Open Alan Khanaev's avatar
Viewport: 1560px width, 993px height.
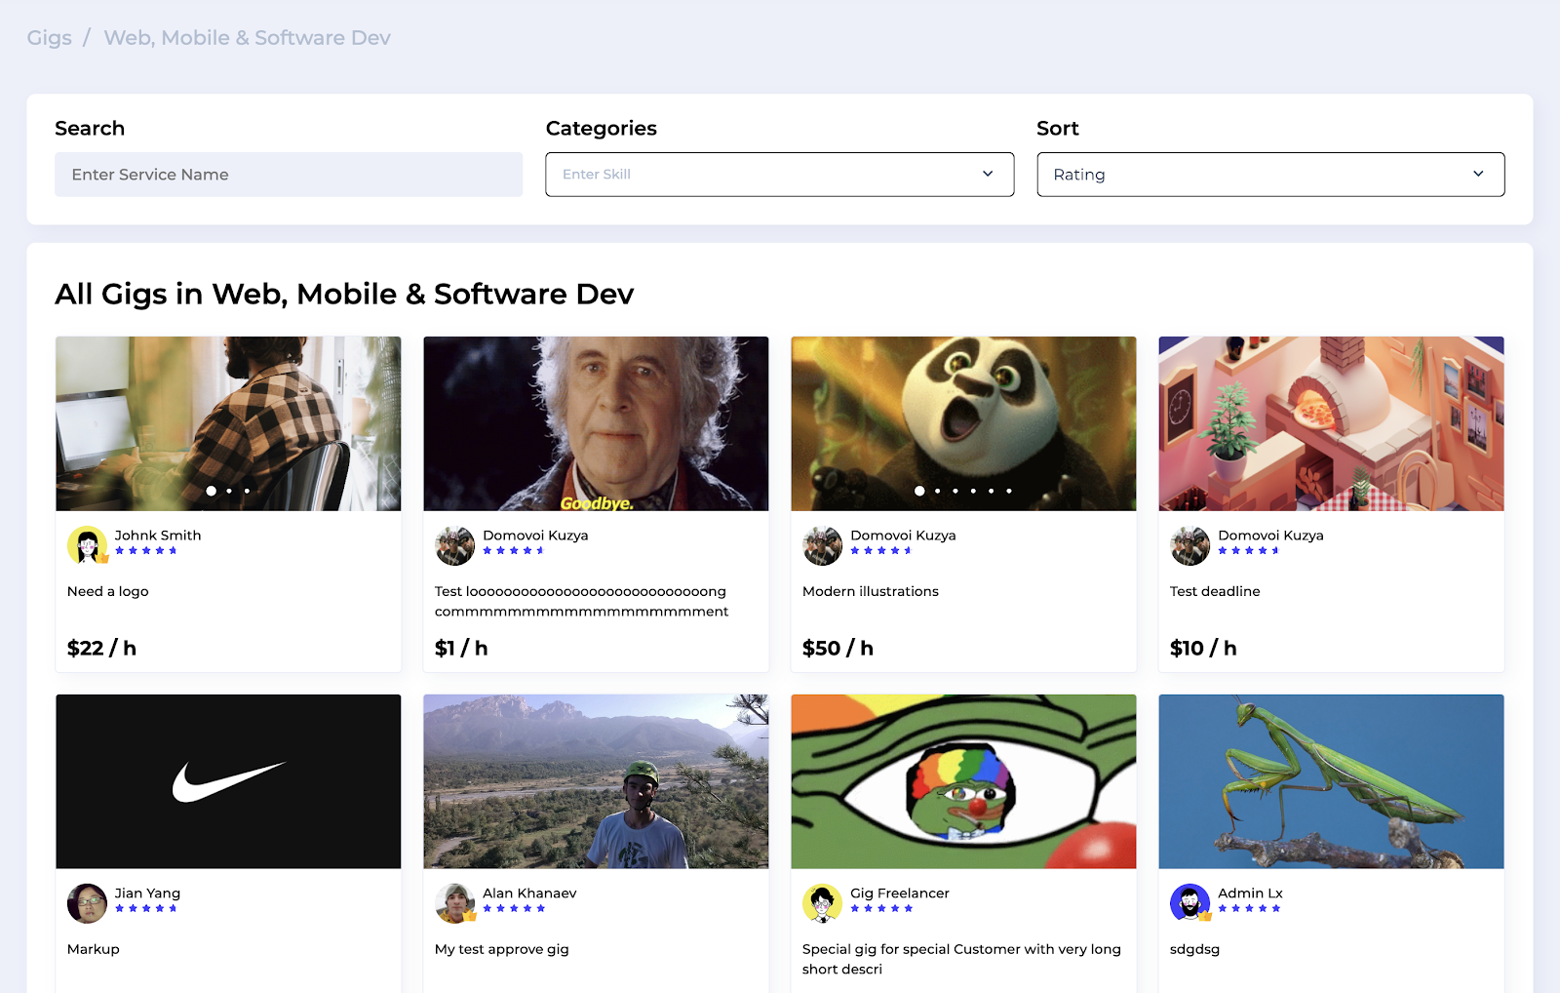pos(454,903)
